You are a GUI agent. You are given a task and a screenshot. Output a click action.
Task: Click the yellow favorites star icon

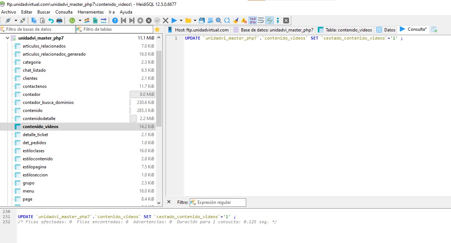[157, 29]
